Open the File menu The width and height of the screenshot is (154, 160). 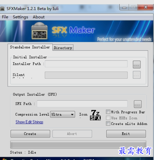tap(5, 17)
